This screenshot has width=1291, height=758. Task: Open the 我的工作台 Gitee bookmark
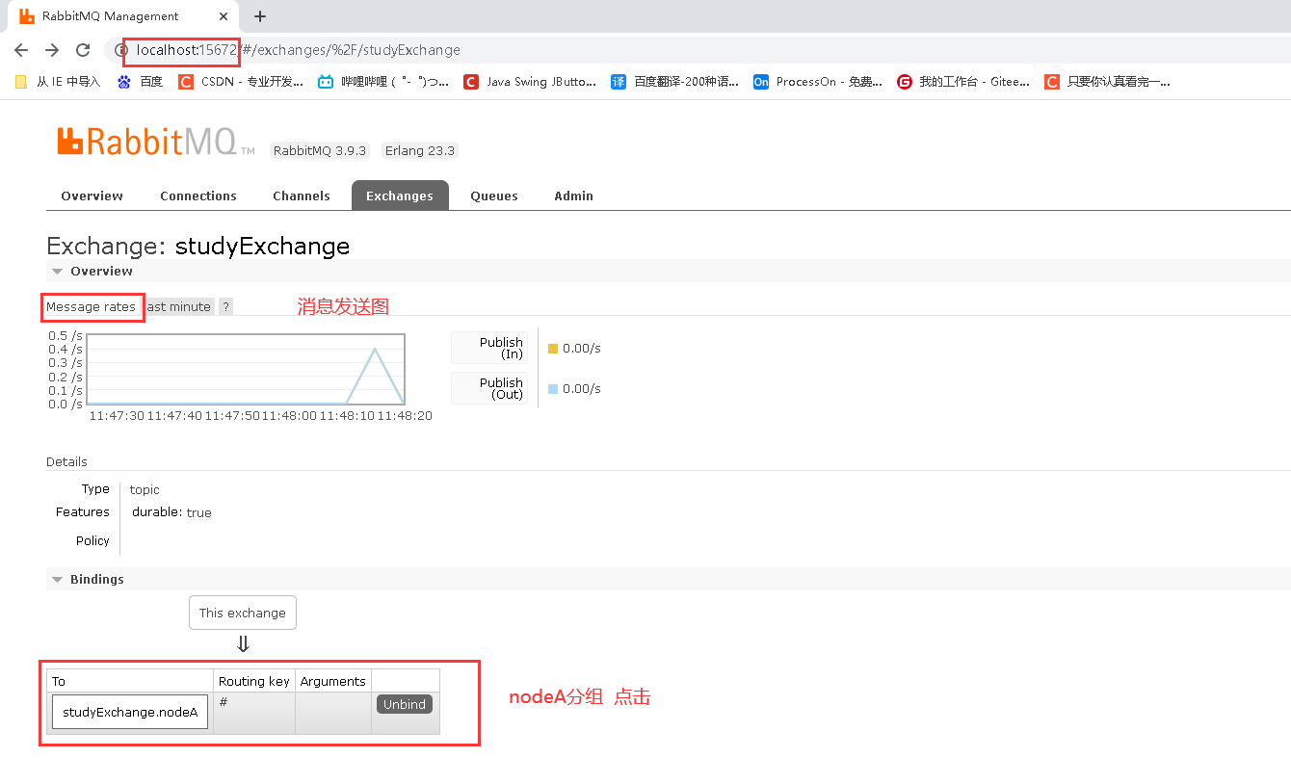(x=963, y=82)
